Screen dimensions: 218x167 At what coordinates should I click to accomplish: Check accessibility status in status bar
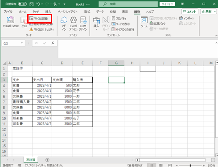[44, 165]
